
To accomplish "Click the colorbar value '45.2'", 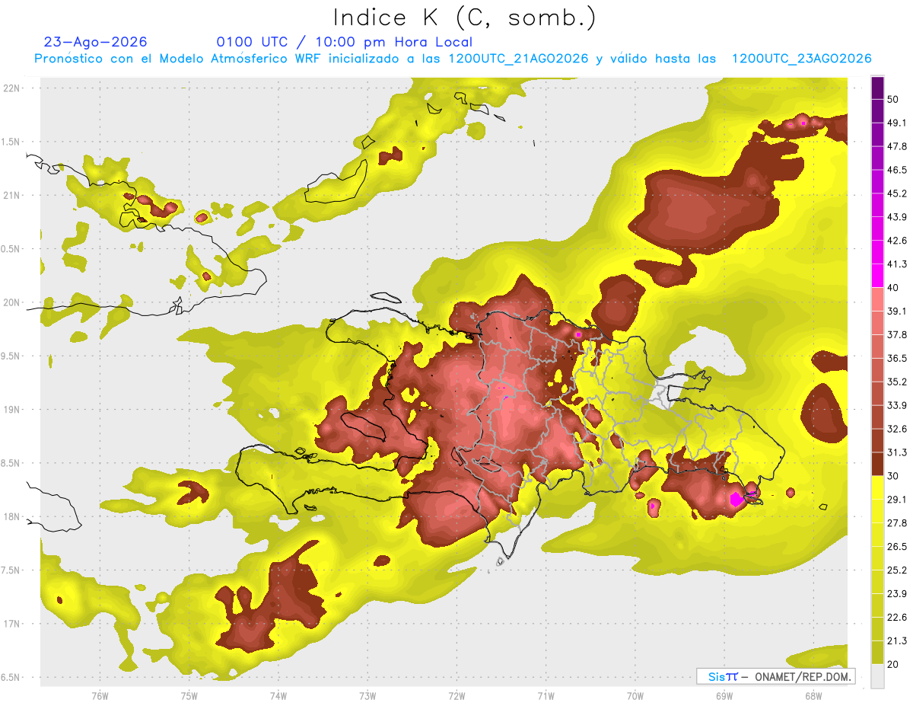I will pos(897,193).
